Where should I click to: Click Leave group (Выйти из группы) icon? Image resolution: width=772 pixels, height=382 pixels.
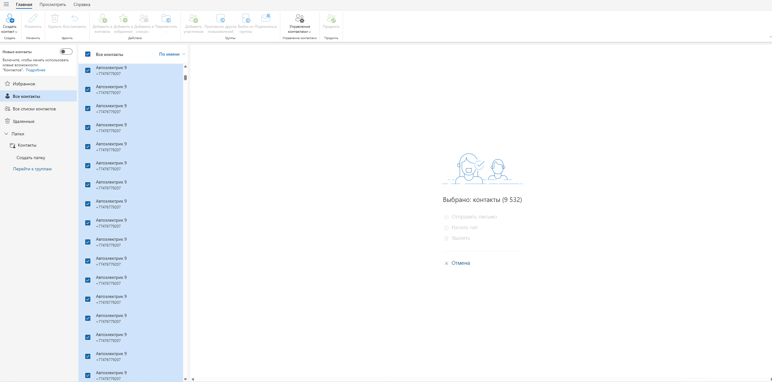[246, 18]
